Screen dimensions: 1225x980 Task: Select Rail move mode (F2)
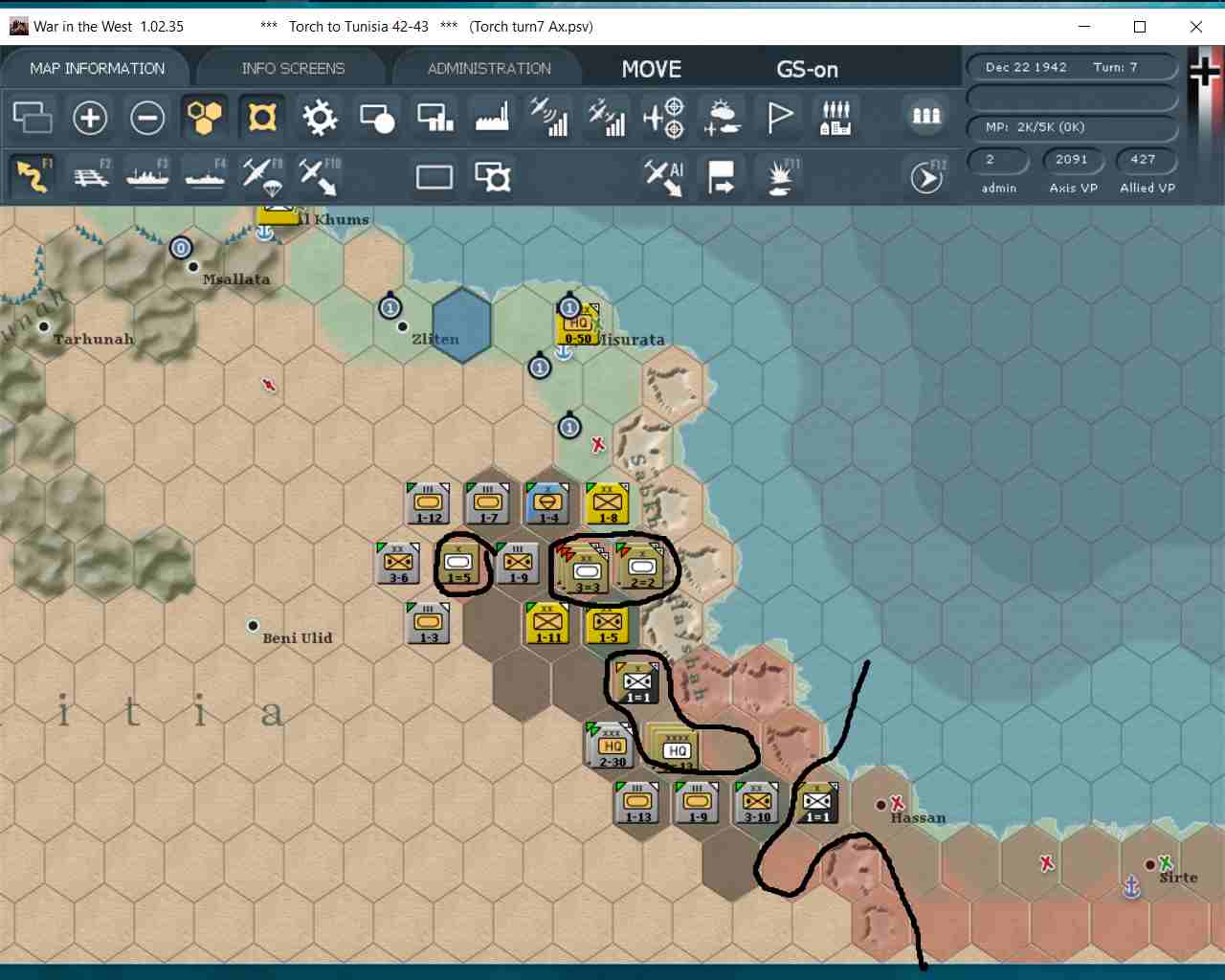(91, 176)
